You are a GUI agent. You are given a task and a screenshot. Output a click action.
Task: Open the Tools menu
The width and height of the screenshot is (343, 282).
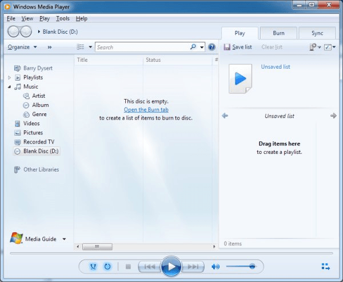tap(63, 18)
